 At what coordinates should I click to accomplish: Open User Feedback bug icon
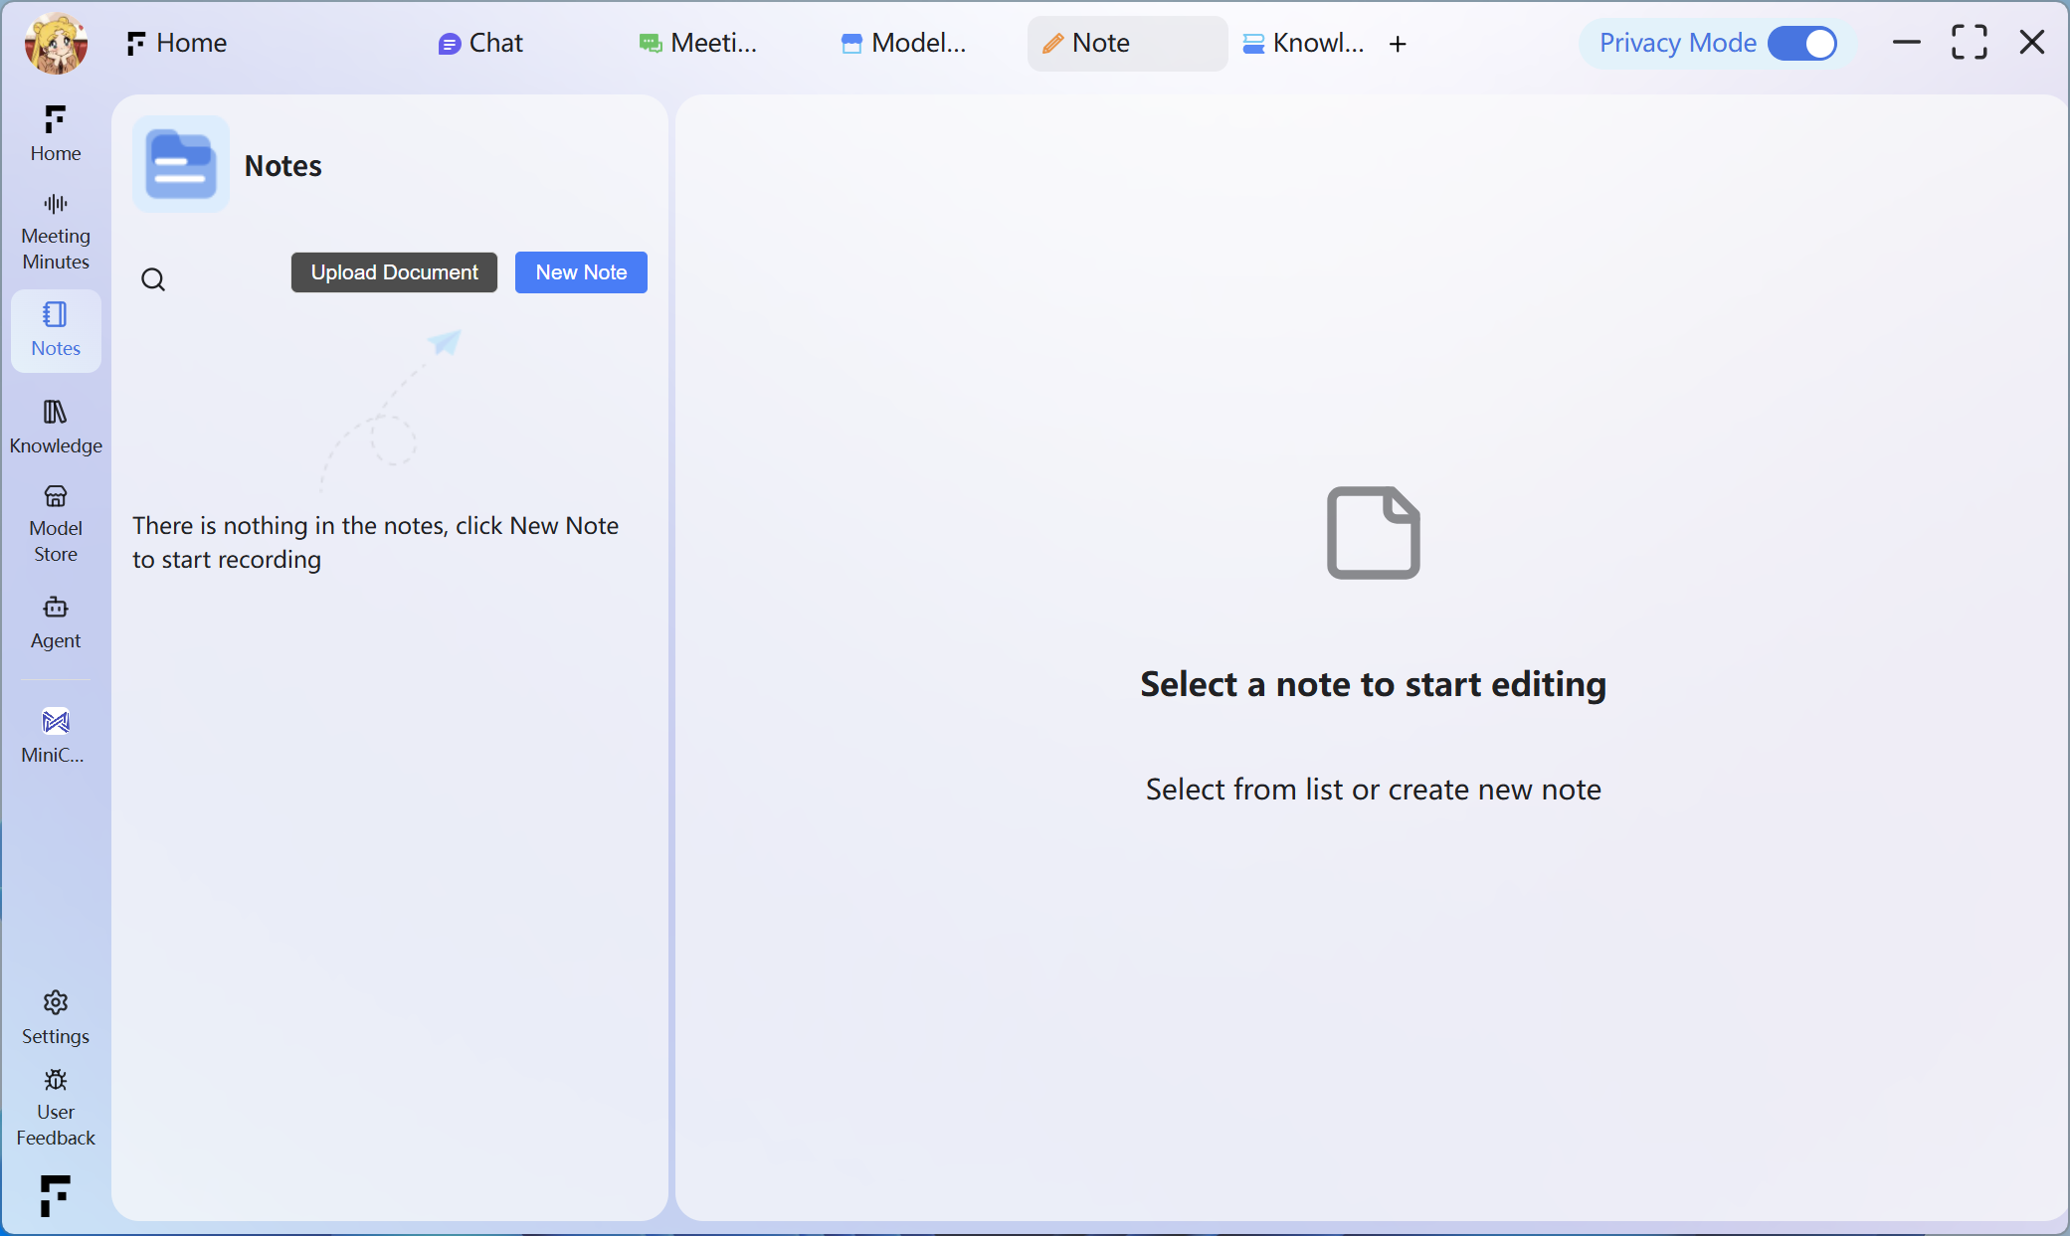tap(56, 1107)
